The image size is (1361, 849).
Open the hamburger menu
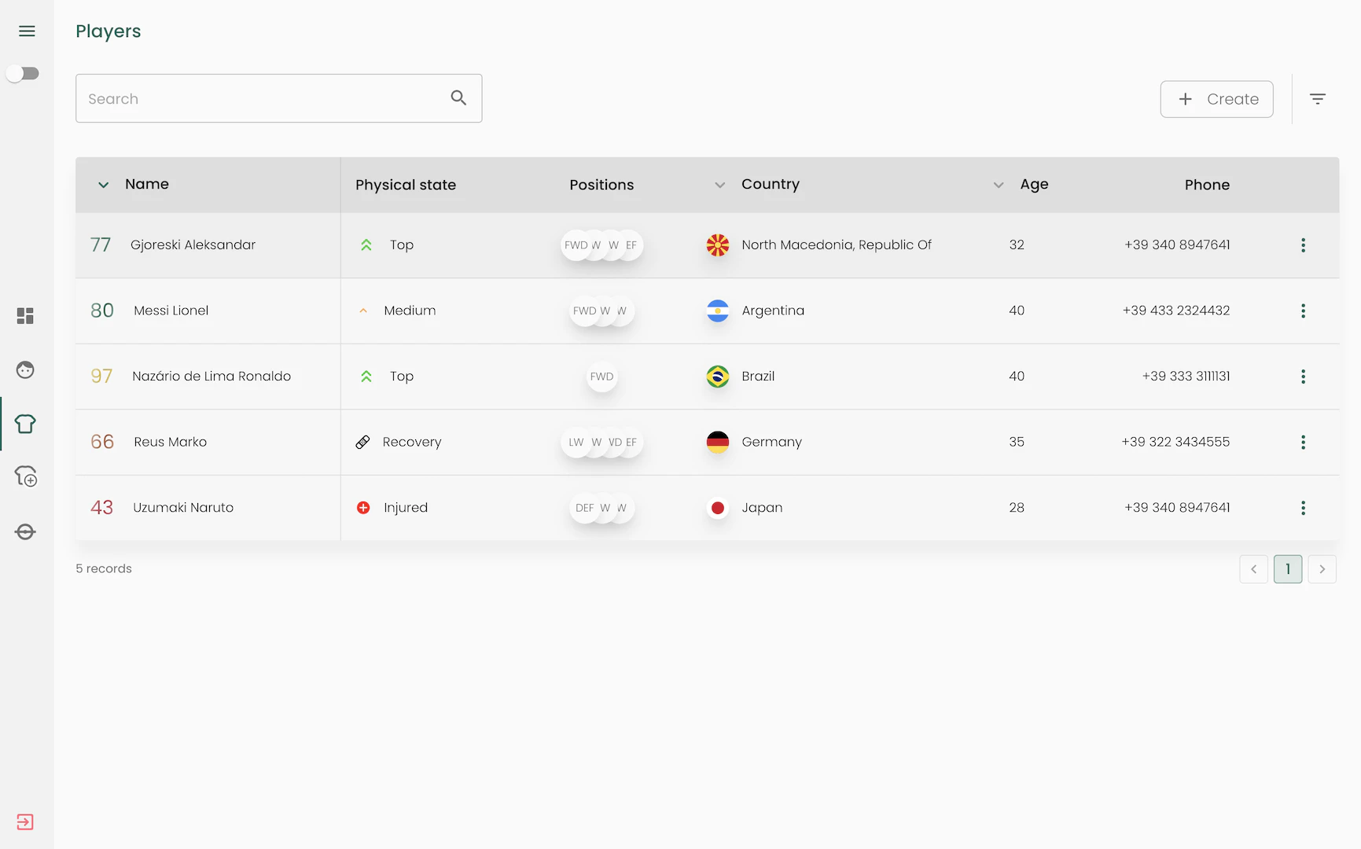[x=27, y=31]
